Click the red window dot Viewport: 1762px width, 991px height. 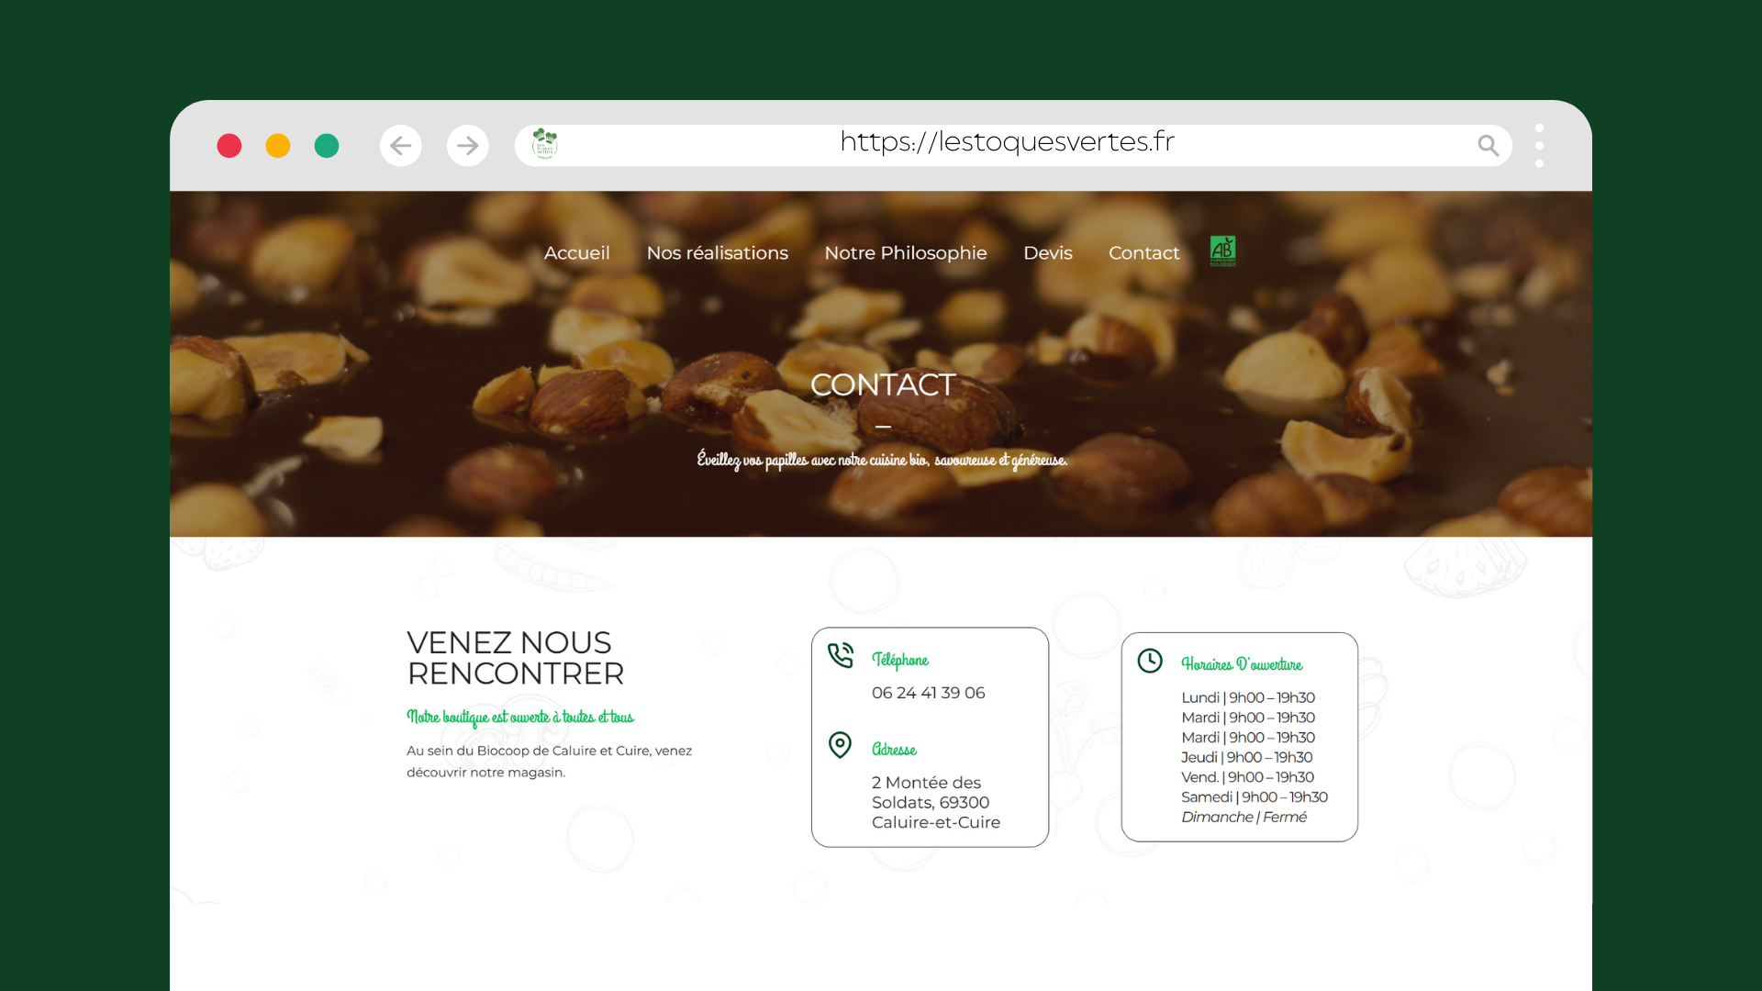click(229, 146)
